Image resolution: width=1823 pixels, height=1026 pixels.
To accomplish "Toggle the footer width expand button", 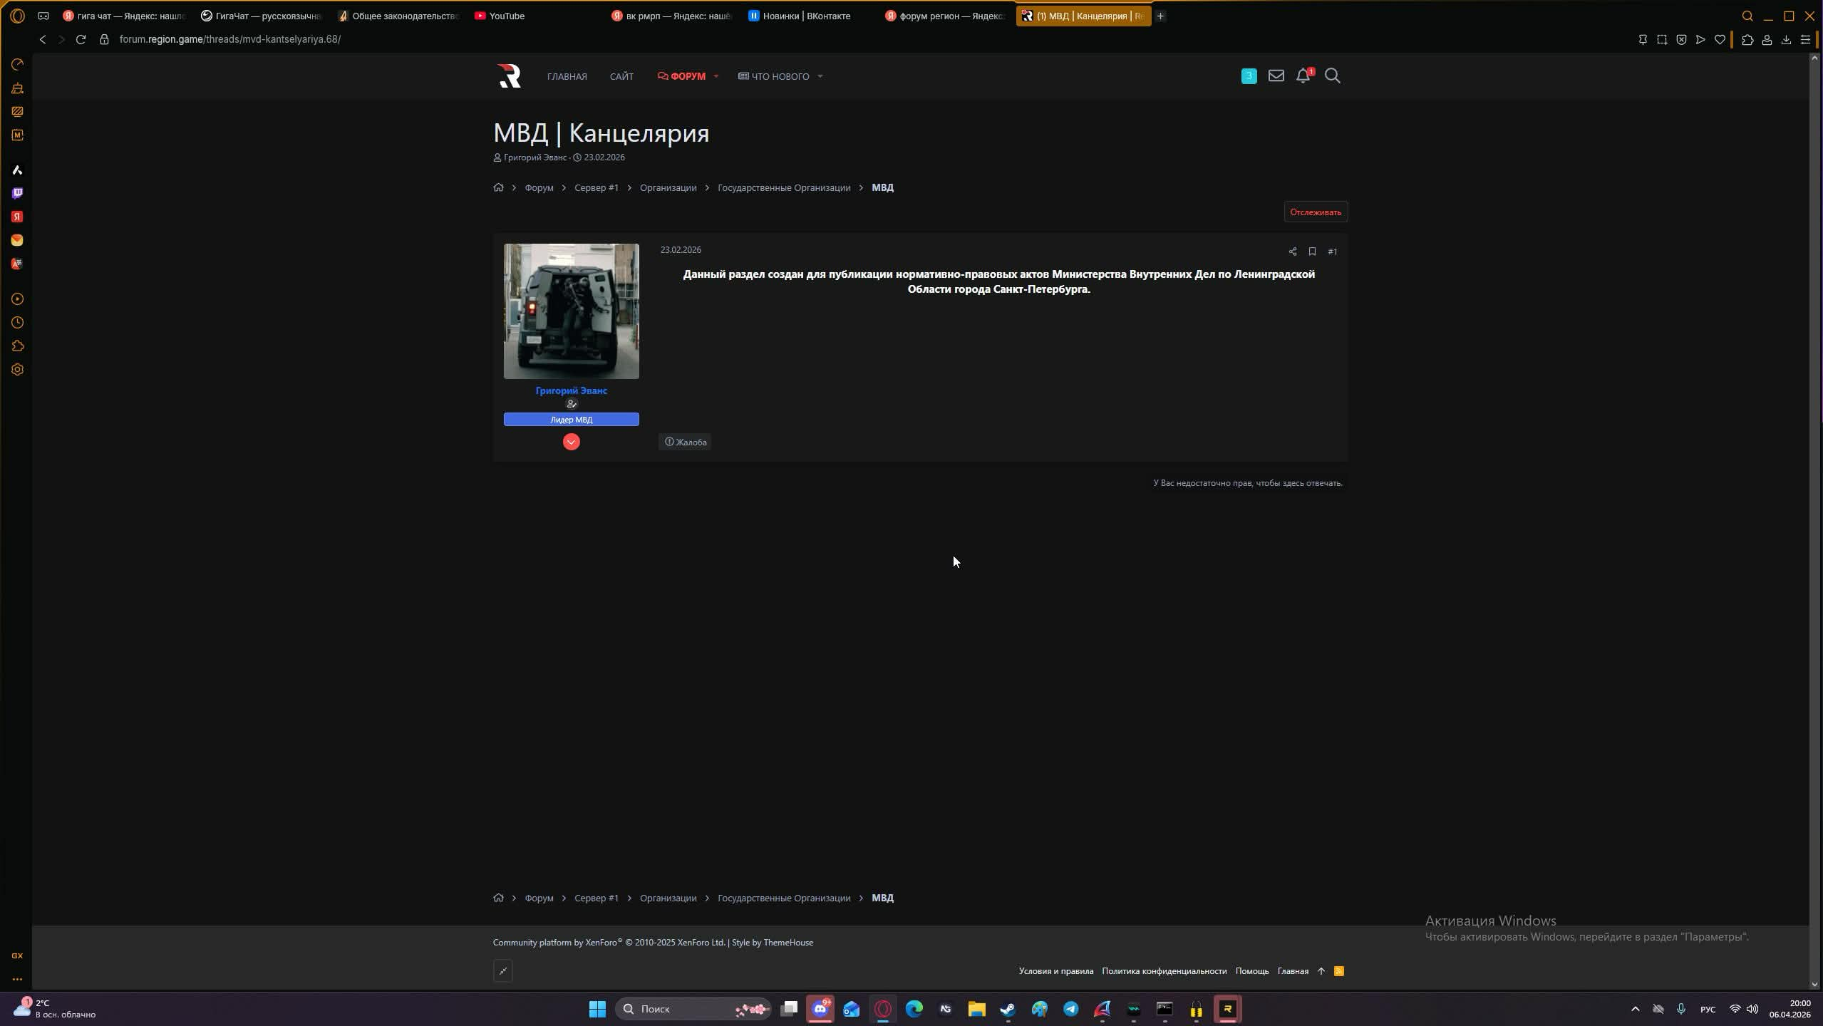I will tap(502, 971).
